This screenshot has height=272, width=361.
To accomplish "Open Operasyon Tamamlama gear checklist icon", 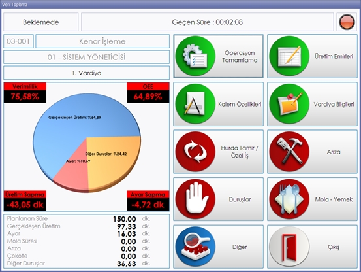I will point(195,56).
